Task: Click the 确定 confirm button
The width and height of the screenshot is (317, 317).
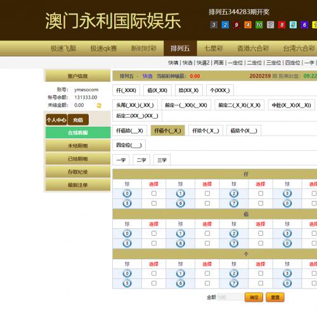Action: tap(254, 297)
